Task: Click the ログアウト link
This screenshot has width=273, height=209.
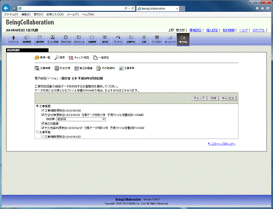Action: (259, 30)
